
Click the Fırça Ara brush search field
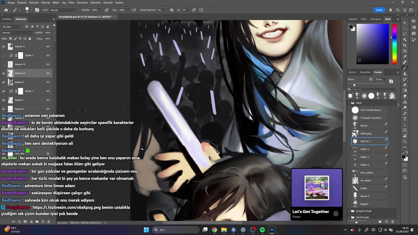[373, 89]
